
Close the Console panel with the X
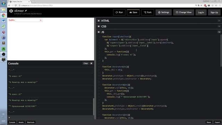tap(91, 63)
